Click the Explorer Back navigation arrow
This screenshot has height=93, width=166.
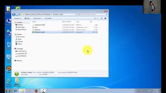(14, 14)
